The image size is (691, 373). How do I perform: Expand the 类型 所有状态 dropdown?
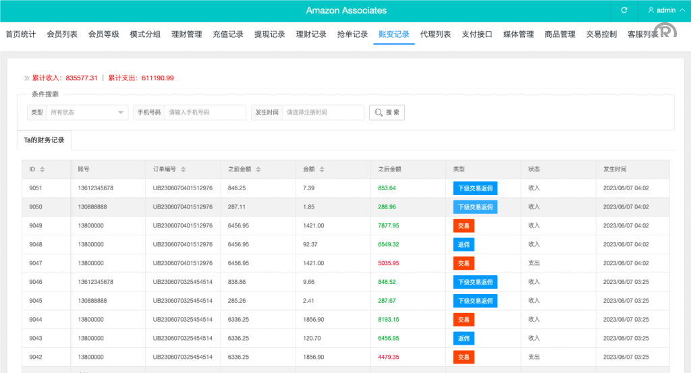pos(87,113)
